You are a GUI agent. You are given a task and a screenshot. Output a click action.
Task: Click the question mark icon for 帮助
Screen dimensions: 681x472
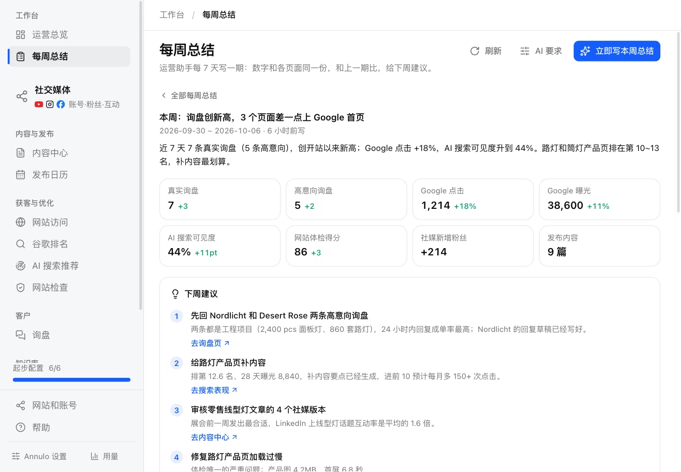tap(20, 428)
